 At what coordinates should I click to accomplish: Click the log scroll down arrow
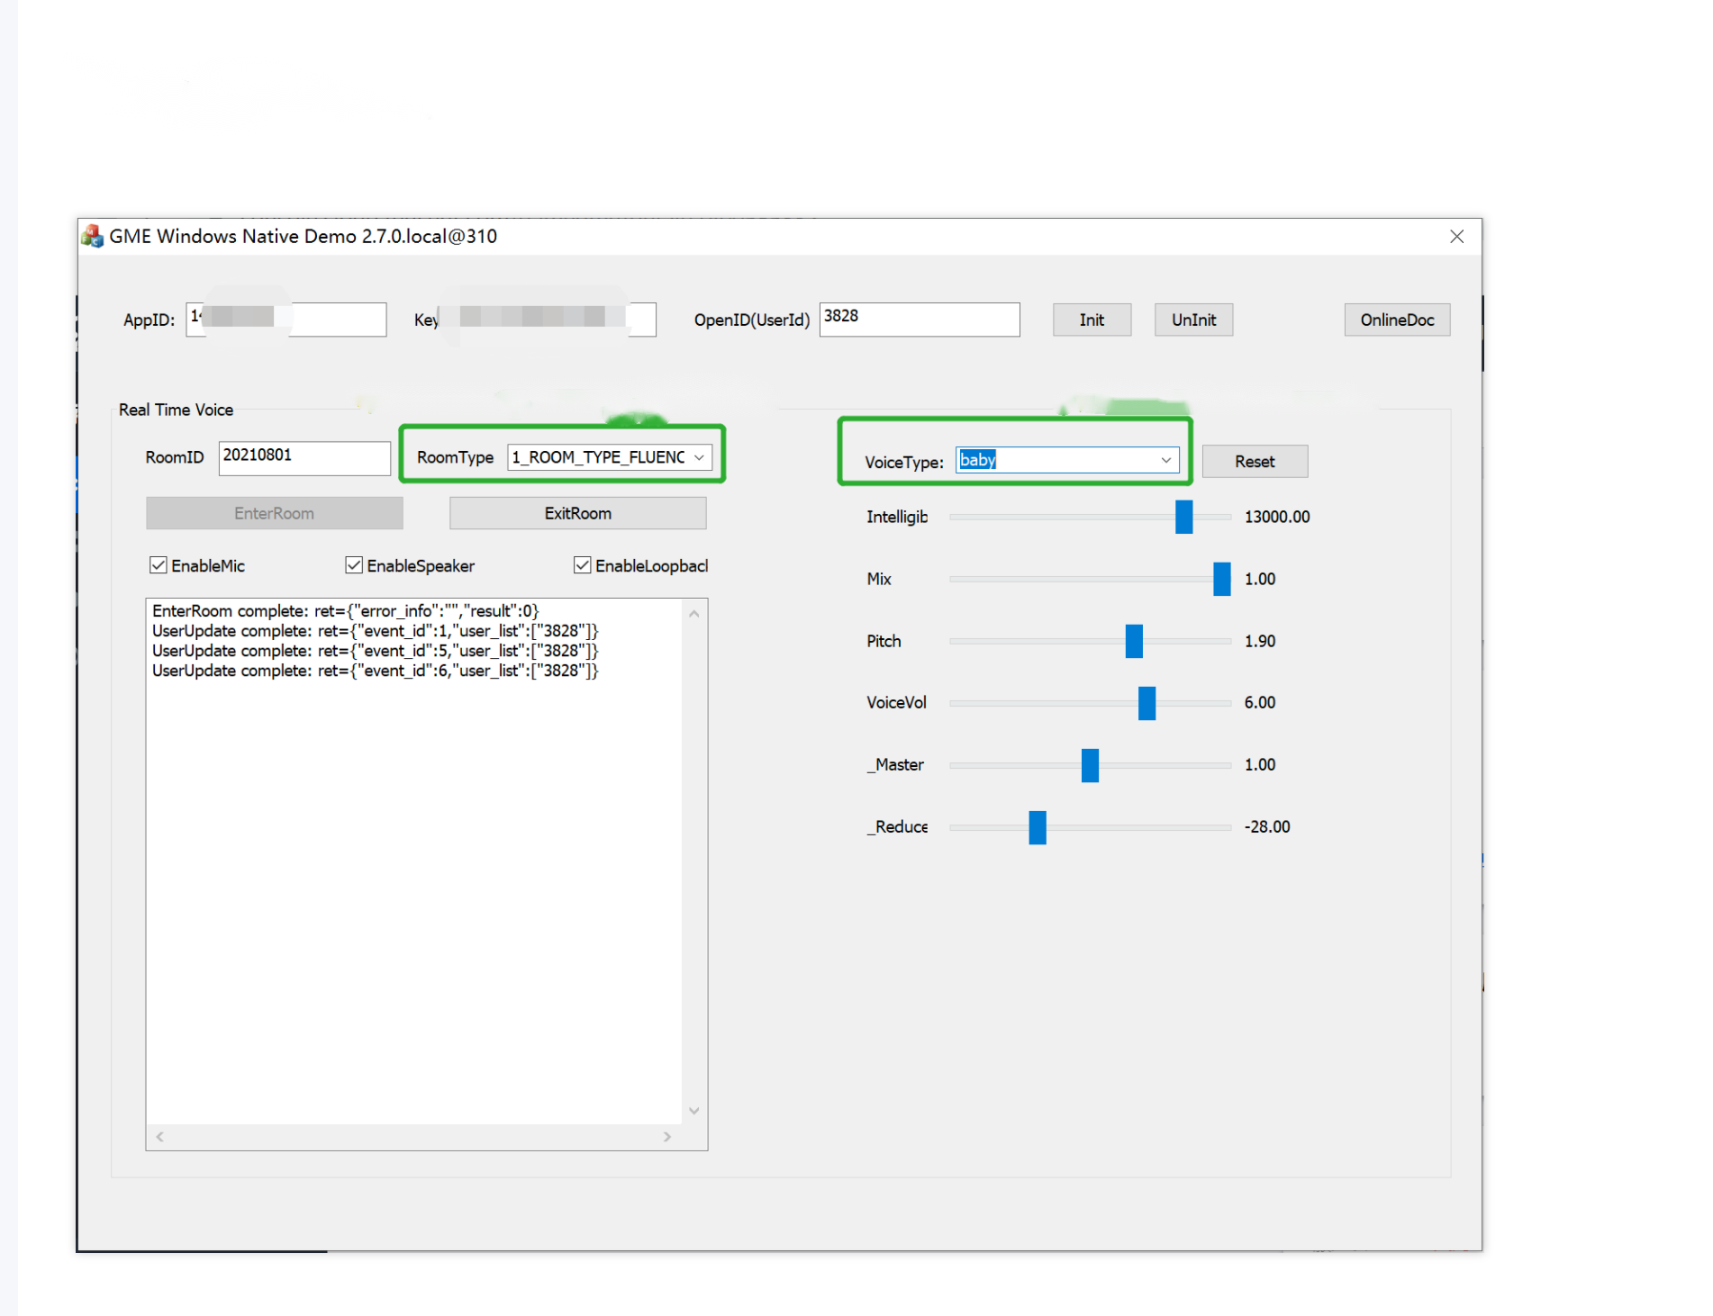point(694,1111)
